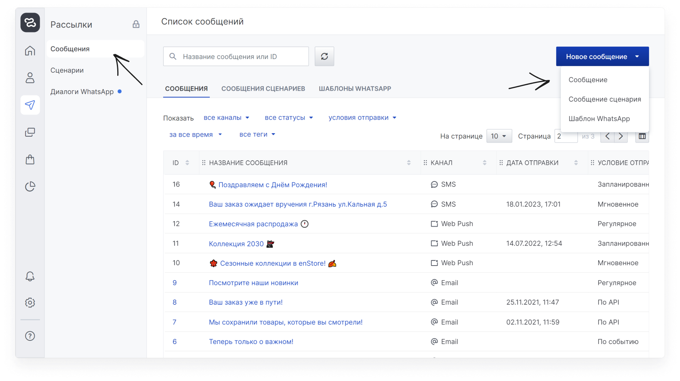680x381 pixels.
Task: Click date cell 14.07.2022, 12:54
Action: 534,244
